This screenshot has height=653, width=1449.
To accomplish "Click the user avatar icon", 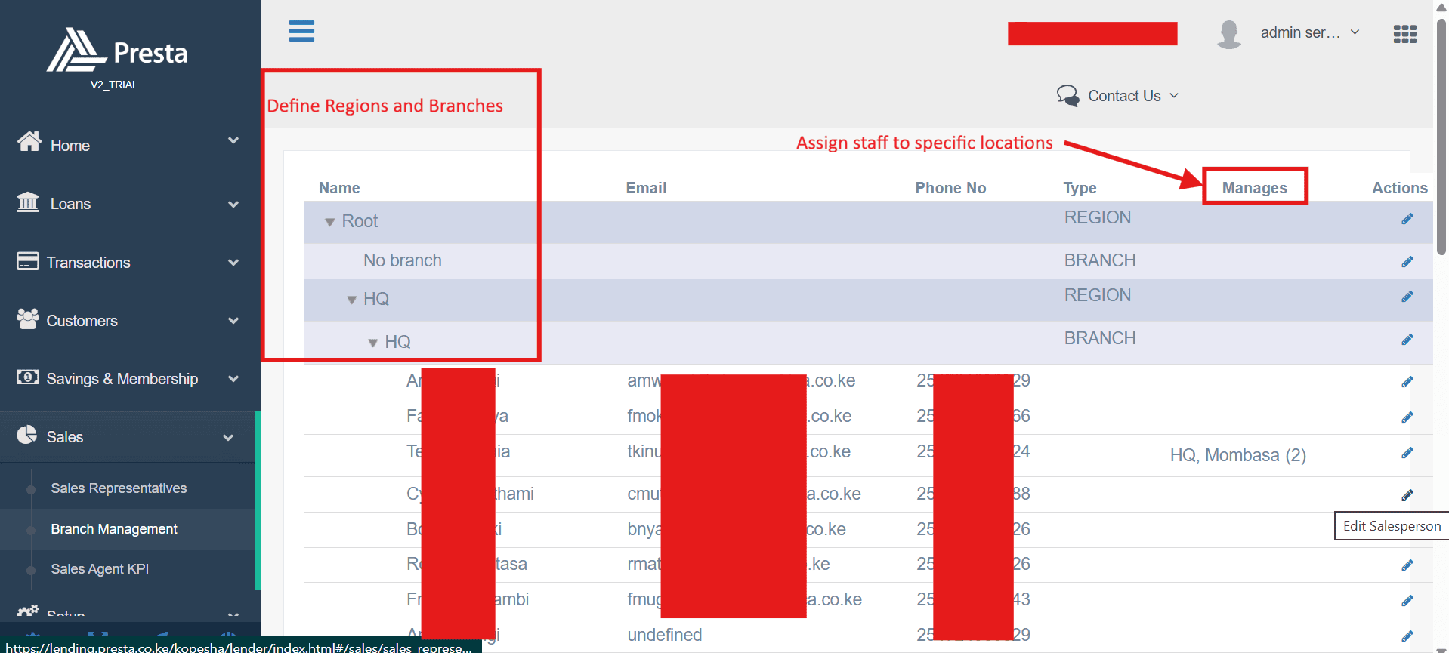I will pyautogui.click(x=1229, y=34).
